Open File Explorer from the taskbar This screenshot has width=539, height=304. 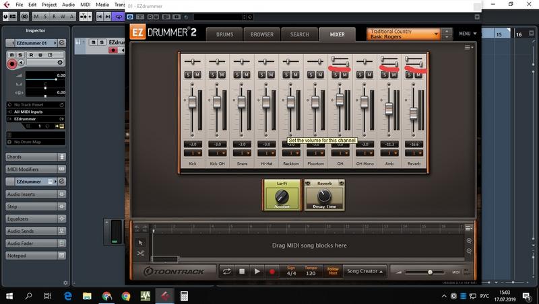(87, 296)
